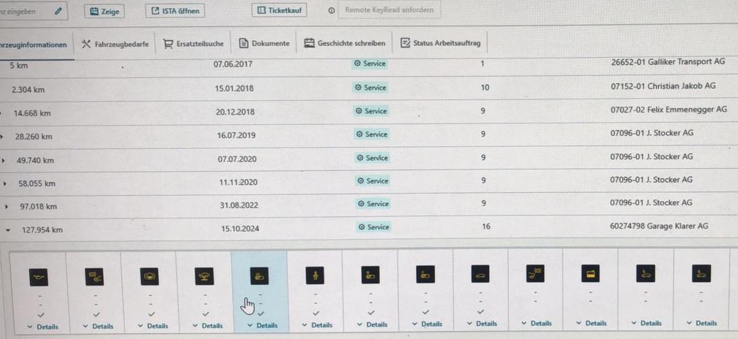The height and width of the screenshot is (339, 738).
Task: Click the brake warning circle service icon
Action: point(149,275)
